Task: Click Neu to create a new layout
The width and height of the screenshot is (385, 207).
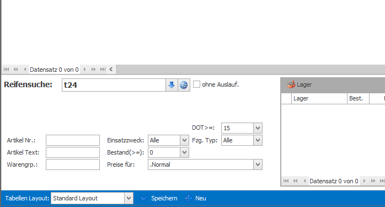Action: click(x=196, y=198)
